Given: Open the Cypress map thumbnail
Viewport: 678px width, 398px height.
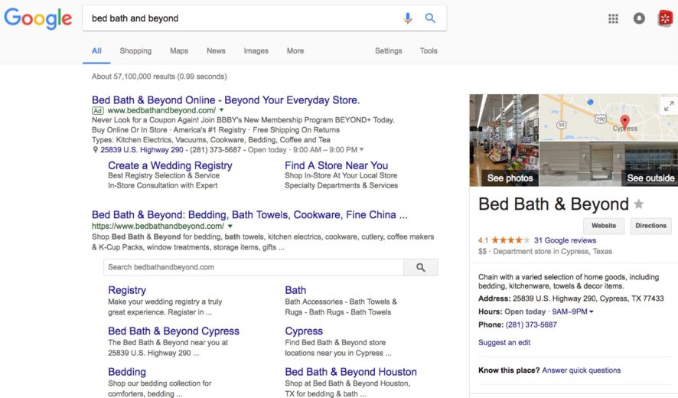Looking at the screenshot, I should coord(609,117).
